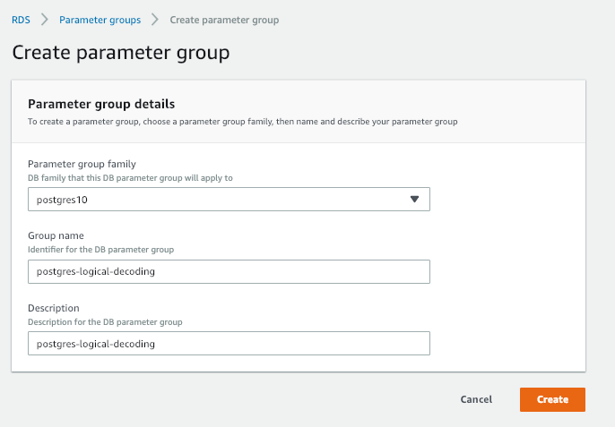Go to Parameter groups breadcrumb

click(100, 20)
